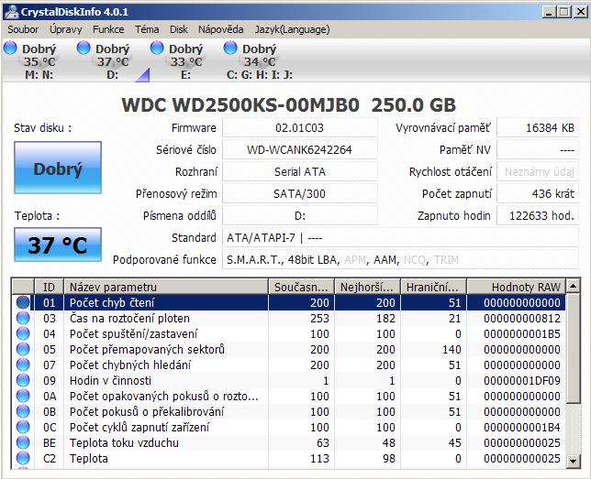Click status orb for Počet přemapovaných sektorů
591x479 pixels.
(x=23, y=349)
